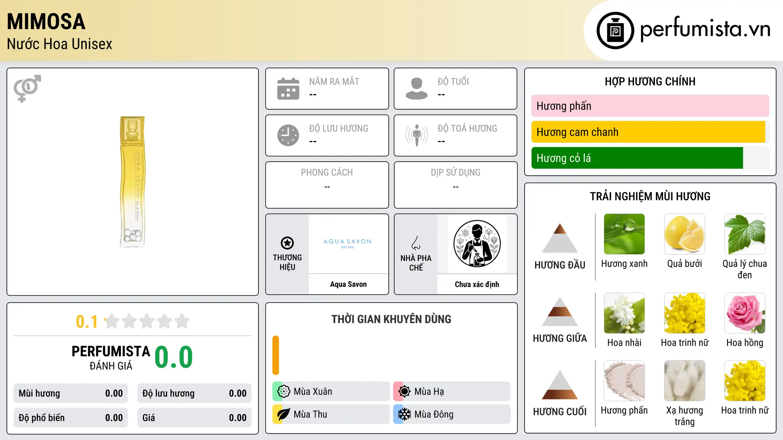
Task: Click the perfumista.vn site name
Action: pos(705,28)
